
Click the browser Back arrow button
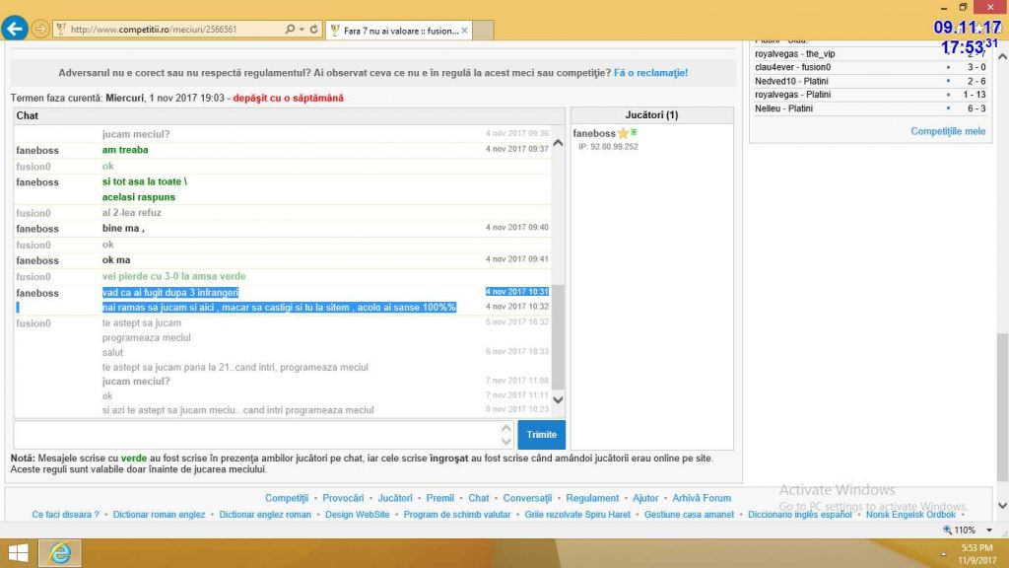coord(15,30)
